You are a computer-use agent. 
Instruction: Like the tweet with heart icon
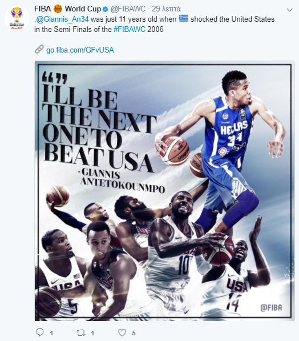(x=122, y=332)
